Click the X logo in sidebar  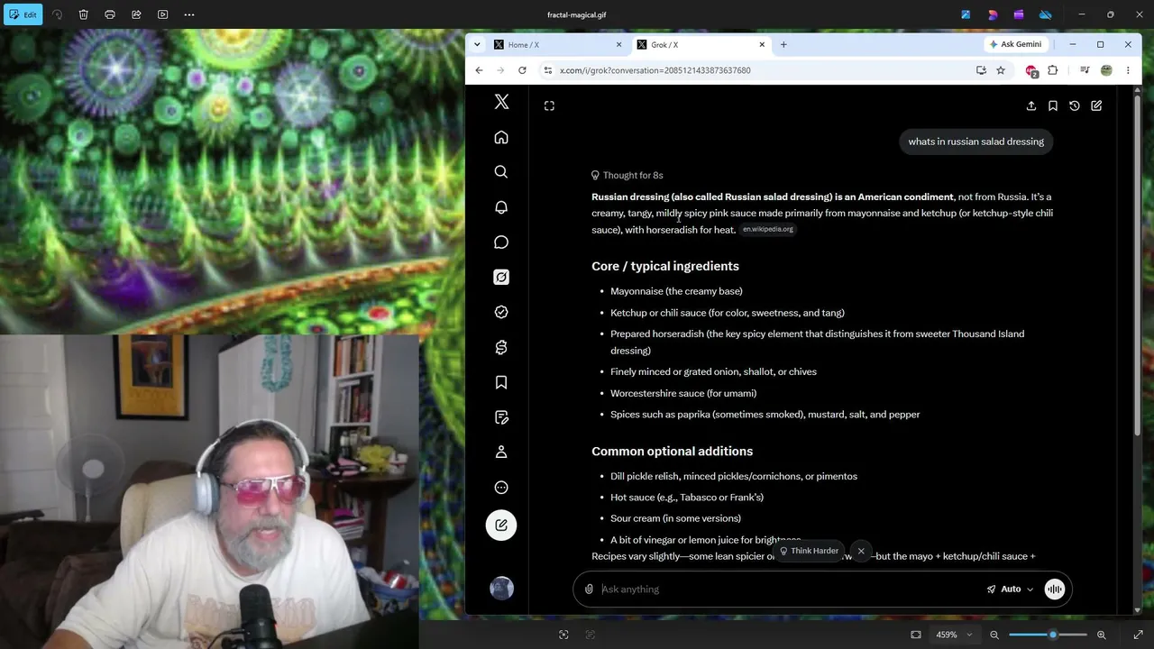coord(501,102)
